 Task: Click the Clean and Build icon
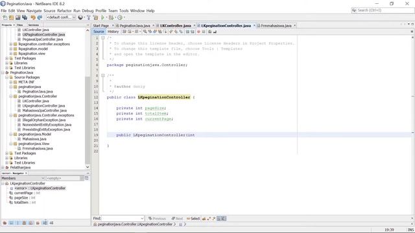click(95, 17)
